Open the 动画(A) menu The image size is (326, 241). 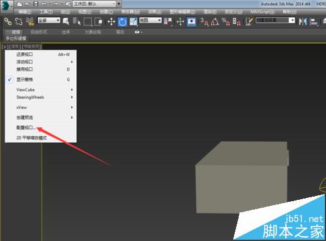click(155, 12)
